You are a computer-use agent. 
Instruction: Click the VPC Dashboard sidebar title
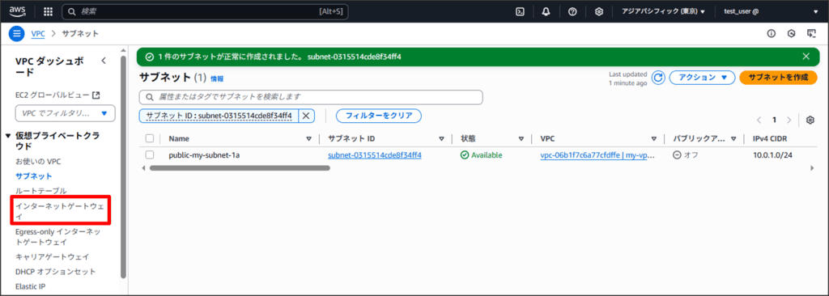coord(49,66)
